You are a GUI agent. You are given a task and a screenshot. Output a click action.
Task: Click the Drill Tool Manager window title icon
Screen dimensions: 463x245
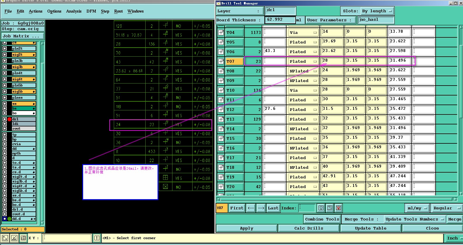point(219,3)
